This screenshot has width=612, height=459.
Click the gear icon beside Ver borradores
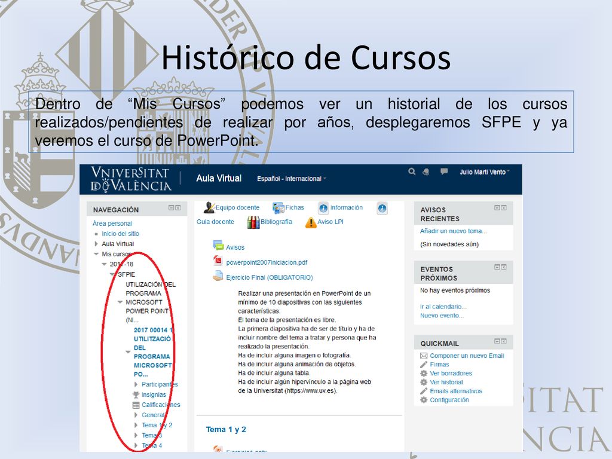point(424,373)
